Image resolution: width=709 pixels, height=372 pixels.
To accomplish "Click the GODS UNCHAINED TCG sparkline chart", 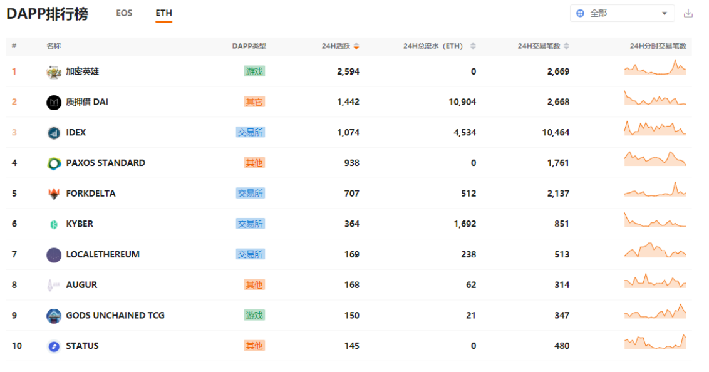I will (655, 311).
